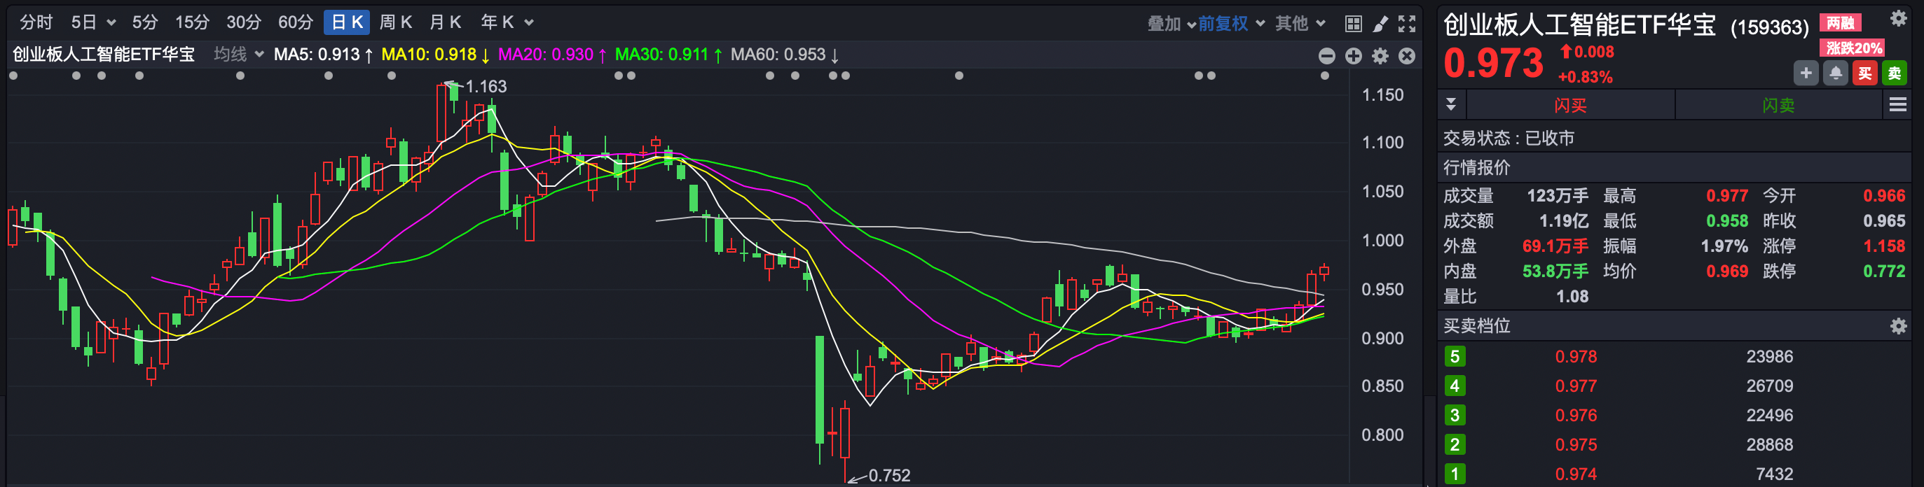Switch to the 分时 intraday tab
This screenshot has height=487, width=1924.
(36, 22)
